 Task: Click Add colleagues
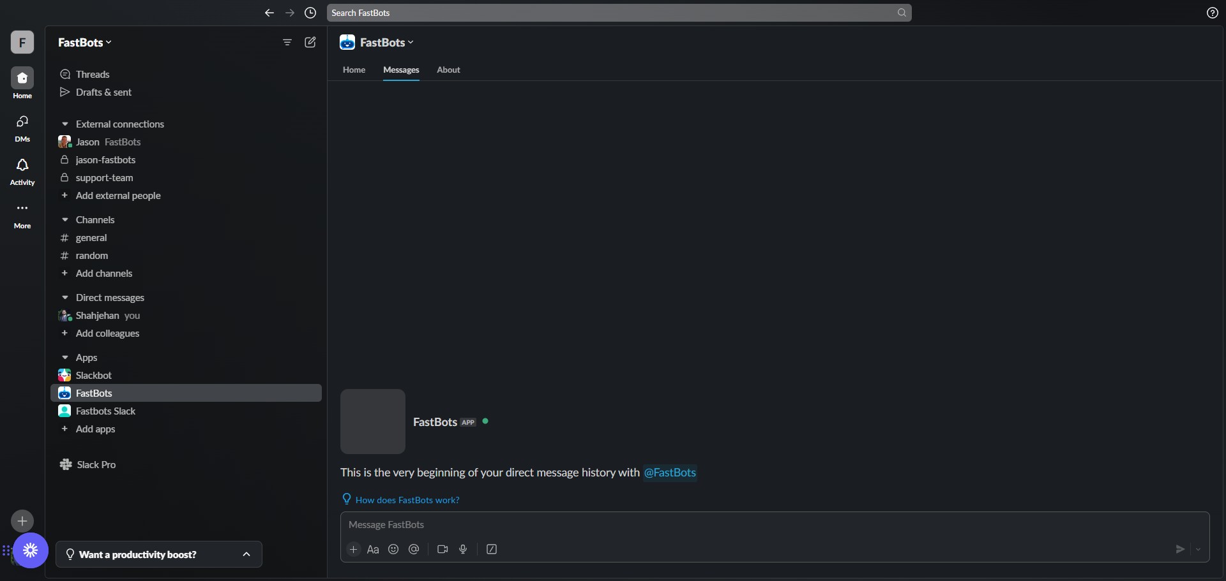click(x=186, y=333)
